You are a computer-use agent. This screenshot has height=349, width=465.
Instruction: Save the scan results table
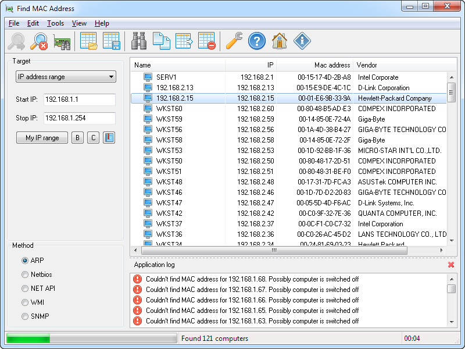(110, 41)
